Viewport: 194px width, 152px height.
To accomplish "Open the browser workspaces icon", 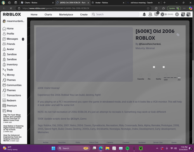I will [x=9, y=3].
